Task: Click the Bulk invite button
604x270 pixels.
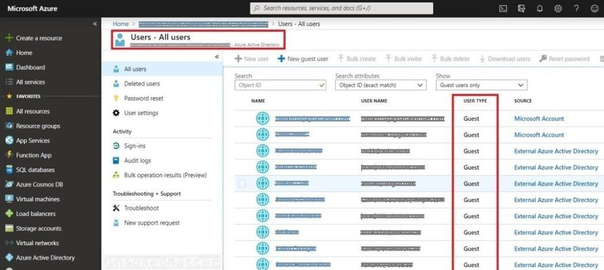Action: click(x=403, y=59)
